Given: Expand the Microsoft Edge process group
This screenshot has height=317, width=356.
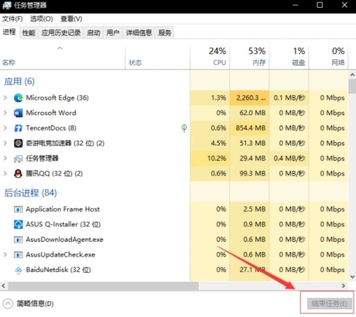Looking at the screenshot, I should [x=5, y=98].
